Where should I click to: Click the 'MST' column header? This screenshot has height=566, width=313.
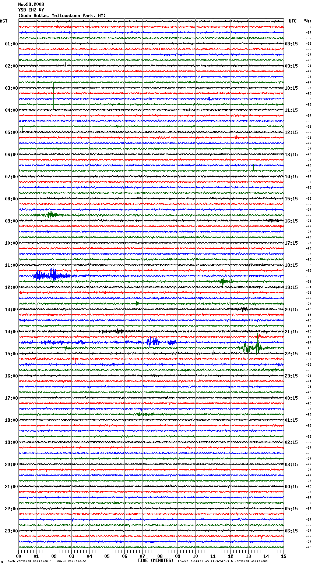(x=4, y=21)
